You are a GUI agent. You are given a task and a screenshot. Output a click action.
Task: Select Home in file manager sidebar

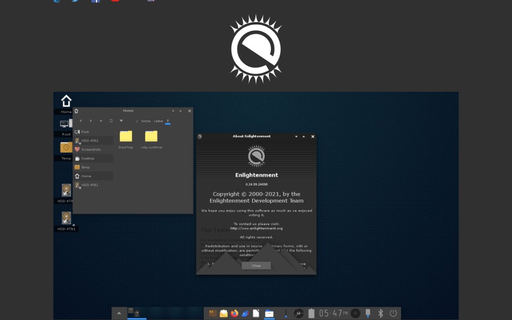93,176
